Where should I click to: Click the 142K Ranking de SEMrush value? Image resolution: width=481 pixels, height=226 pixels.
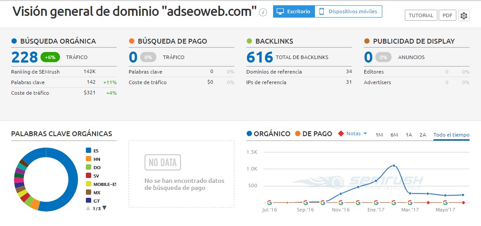89,71
